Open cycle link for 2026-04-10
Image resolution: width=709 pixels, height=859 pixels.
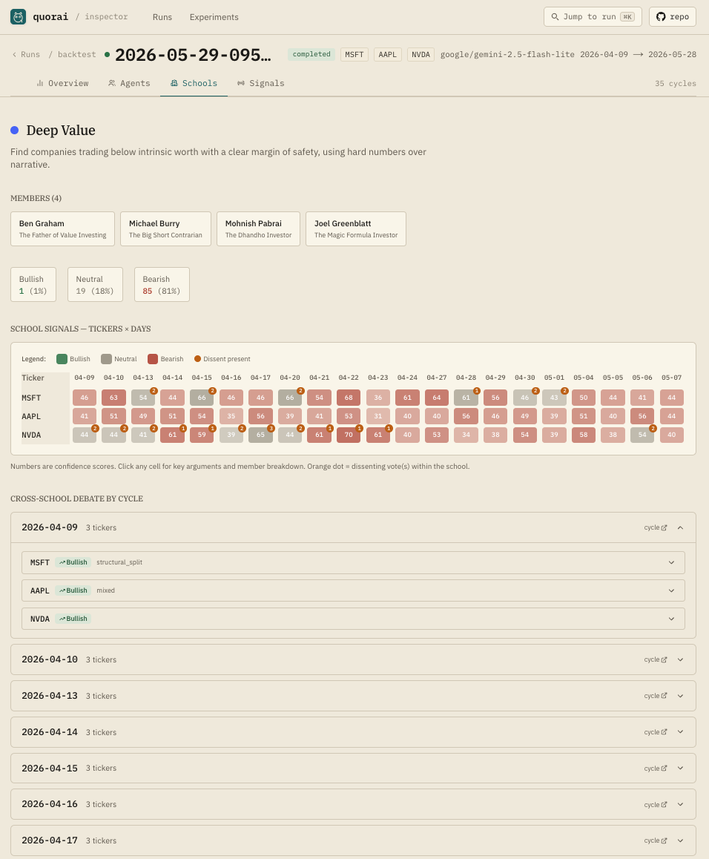pyautogui.click(x=656, y=659)
